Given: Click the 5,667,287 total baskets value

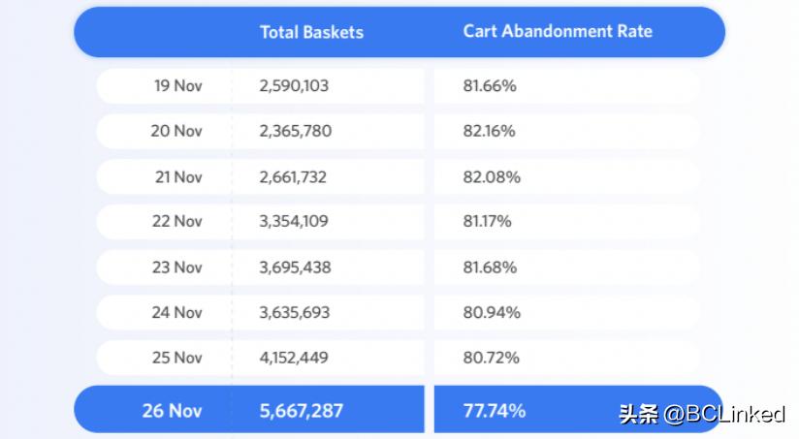Looking at the screenshot, I should (301, 410).
